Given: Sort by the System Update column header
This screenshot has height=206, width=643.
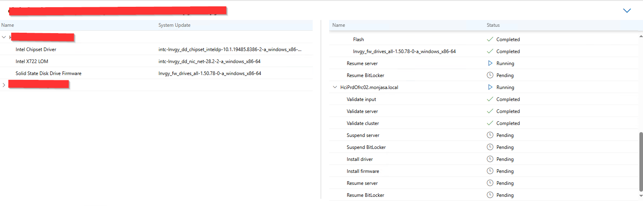Looking at the screenshot, I should pos(174,25).
